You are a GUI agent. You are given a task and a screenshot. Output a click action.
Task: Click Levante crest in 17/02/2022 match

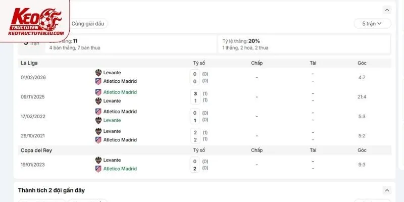[x=98, y=120]
